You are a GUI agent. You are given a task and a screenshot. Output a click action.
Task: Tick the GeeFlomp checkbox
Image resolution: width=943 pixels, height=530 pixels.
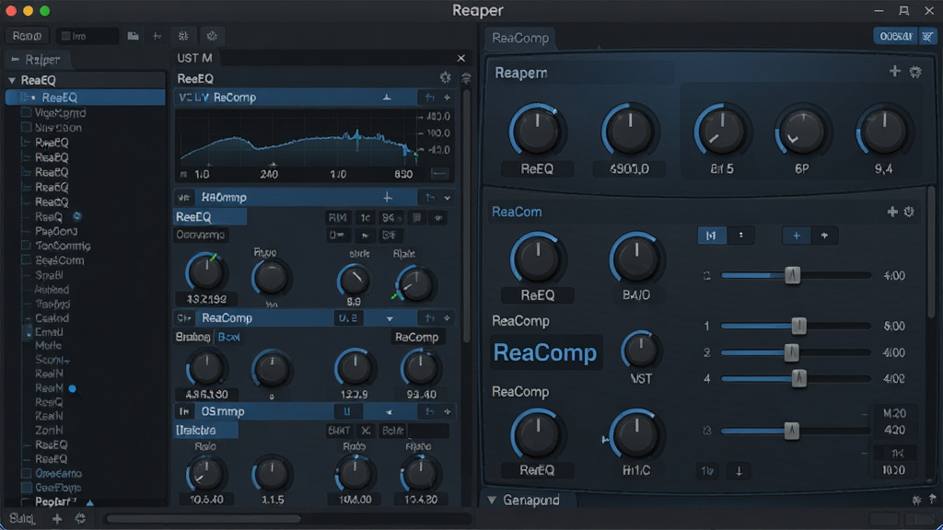[26, 488]
